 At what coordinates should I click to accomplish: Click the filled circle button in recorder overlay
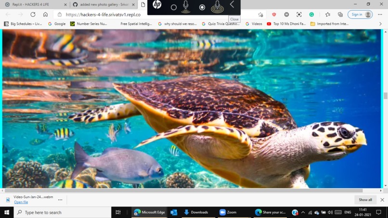point(202,7)
